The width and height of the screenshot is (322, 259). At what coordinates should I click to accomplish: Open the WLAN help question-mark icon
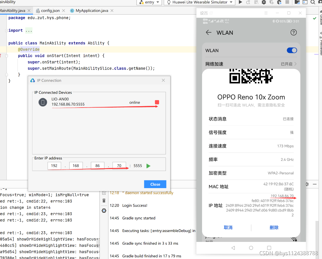[x=293, y=33]
